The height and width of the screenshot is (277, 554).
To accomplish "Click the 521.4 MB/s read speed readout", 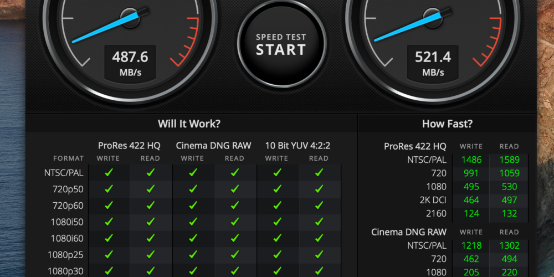I will coord(433,63).
